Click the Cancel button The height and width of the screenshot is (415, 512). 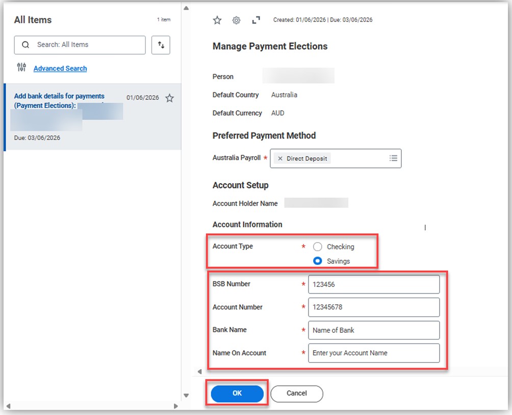tap(296, 394)
